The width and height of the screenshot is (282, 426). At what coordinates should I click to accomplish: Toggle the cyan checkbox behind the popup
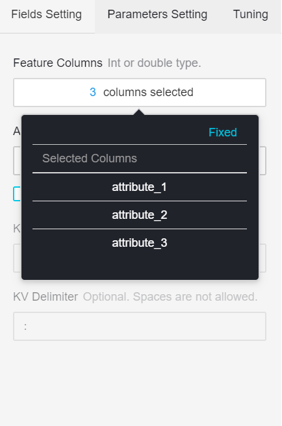pos(17,194)
